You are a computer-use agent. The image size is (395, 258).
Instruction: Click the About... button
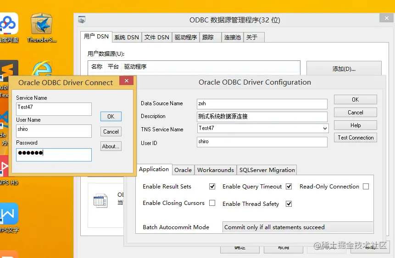click(x=111, y=146)
